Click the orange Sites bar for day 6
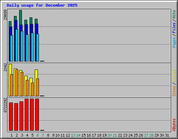178x139 pixels. pos(38,87)
